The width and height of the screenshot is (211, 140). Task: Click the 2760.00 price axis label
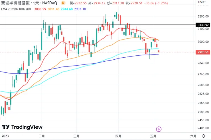203,74
